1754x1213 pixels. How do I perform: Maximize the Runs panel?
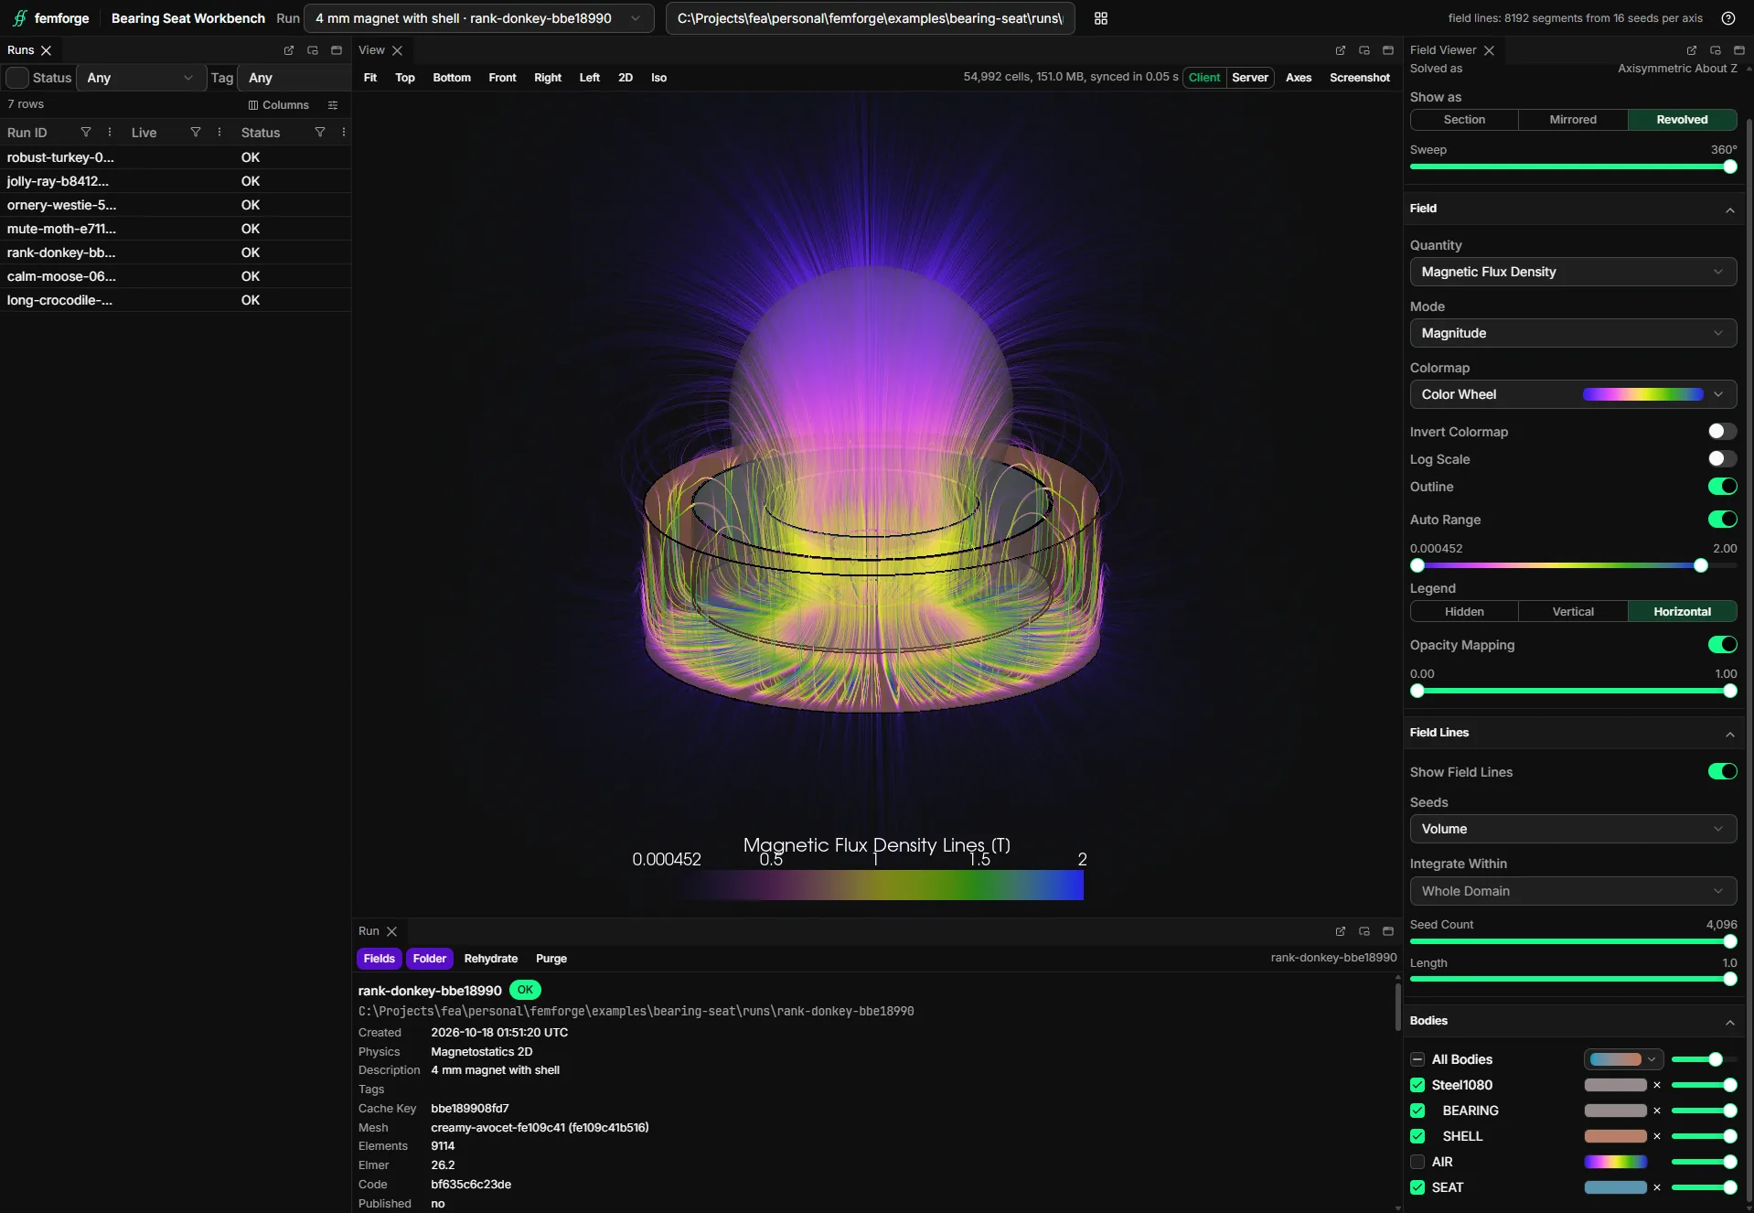(x=337, y=50)
